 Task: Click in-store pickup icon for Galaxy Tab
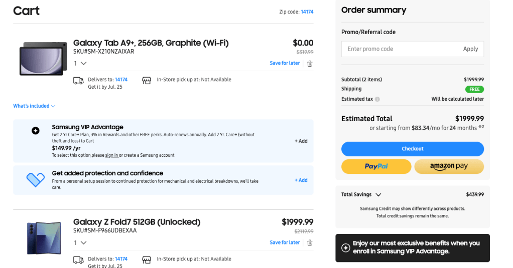click(x=147, y=80)
